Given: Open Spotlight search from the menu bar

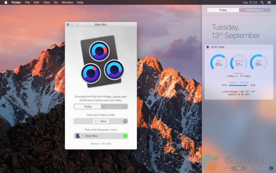Looking at the screenshot, I should point(262,2).
